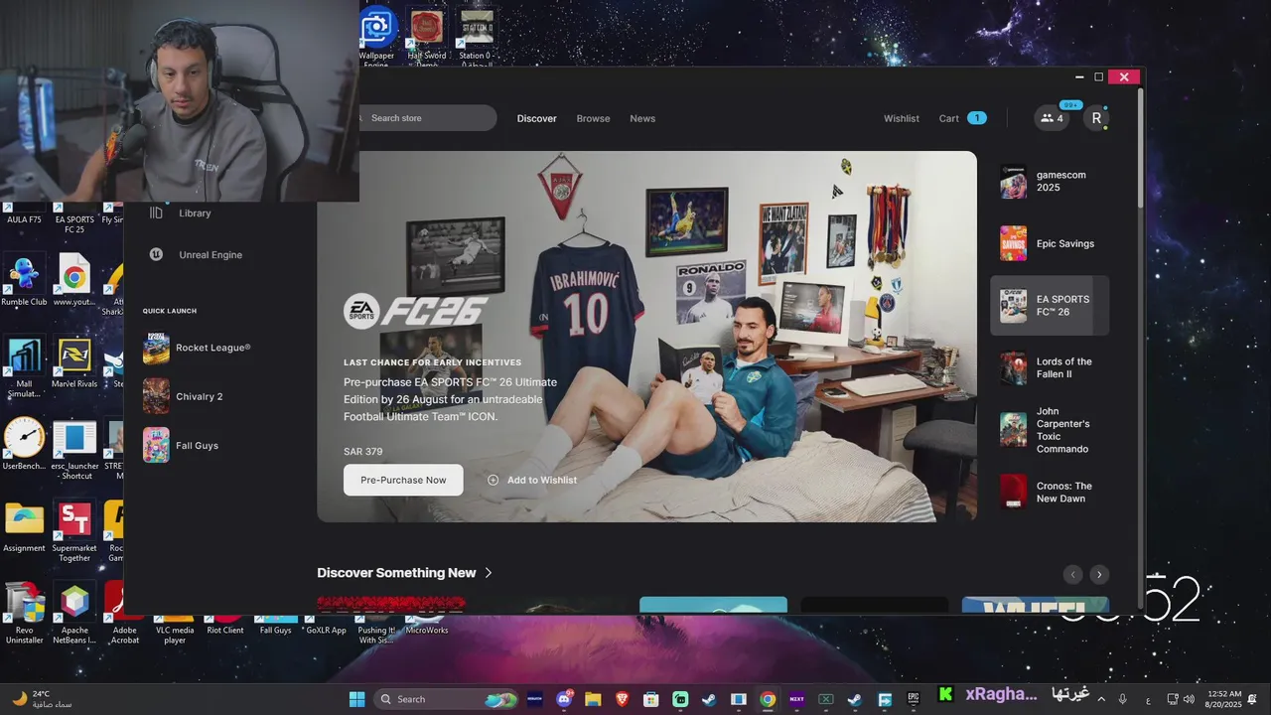Click the Epic Games window vertical scrollbar
Viewport: 1271px width, 715px height.
[1140, 149]
